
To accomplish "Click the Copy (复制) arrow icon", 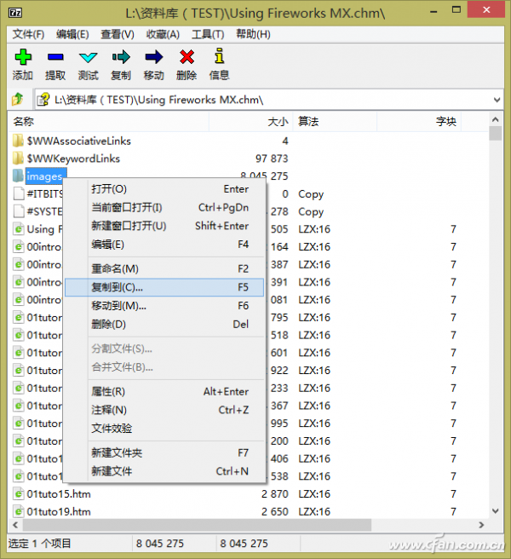I will click(121, 57).
